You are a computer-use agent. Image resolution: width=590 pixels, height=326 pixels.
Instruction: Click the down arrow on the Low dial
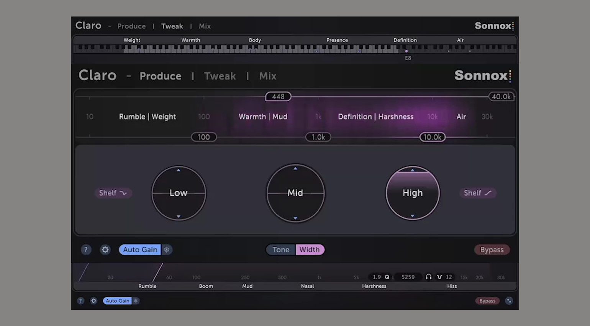179,217
